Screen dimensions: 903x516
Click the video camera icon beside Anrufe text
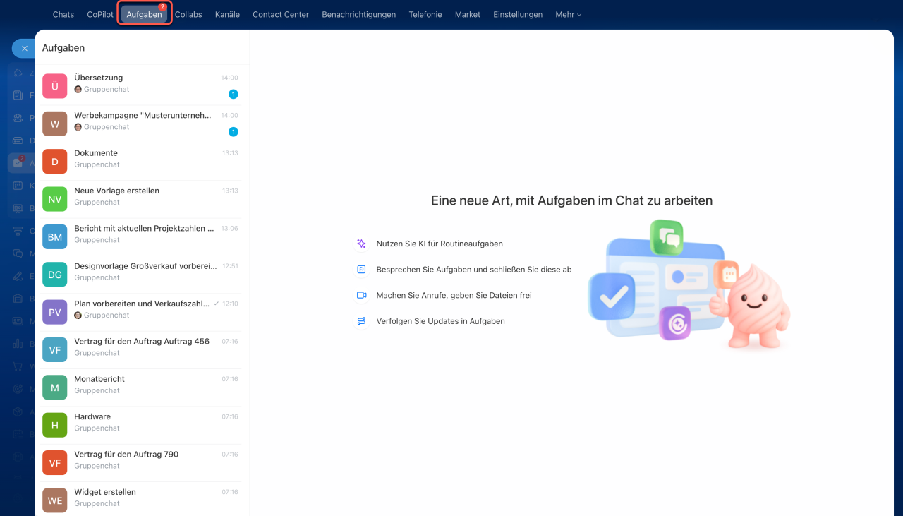[361, 295]
